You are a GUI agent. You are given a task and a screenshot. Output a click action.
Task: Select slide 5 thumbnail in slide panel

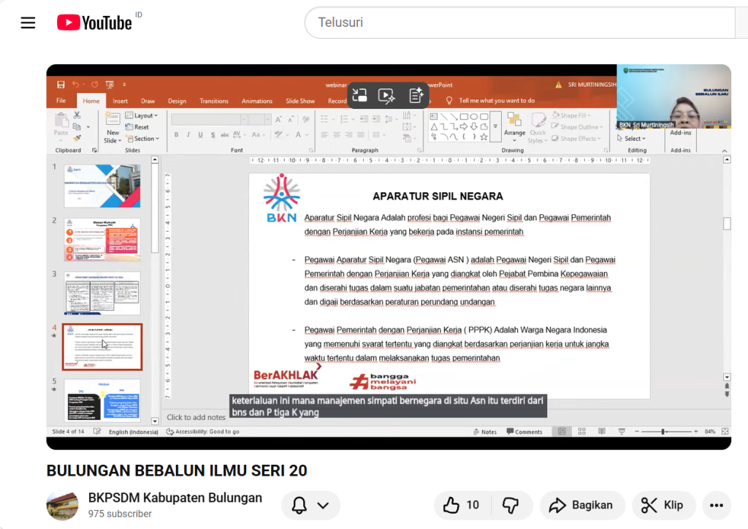point(102,400)
